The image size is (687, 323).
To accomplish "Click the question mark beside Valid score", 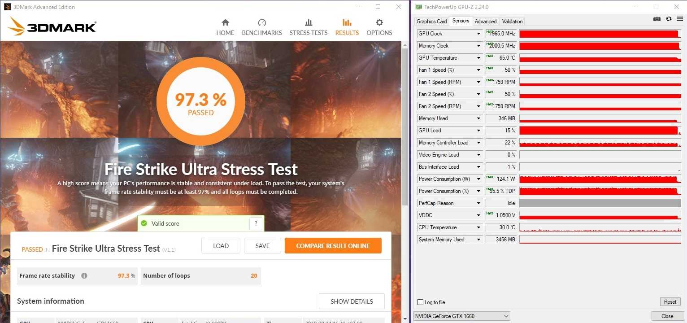I will tap(256, 223).
